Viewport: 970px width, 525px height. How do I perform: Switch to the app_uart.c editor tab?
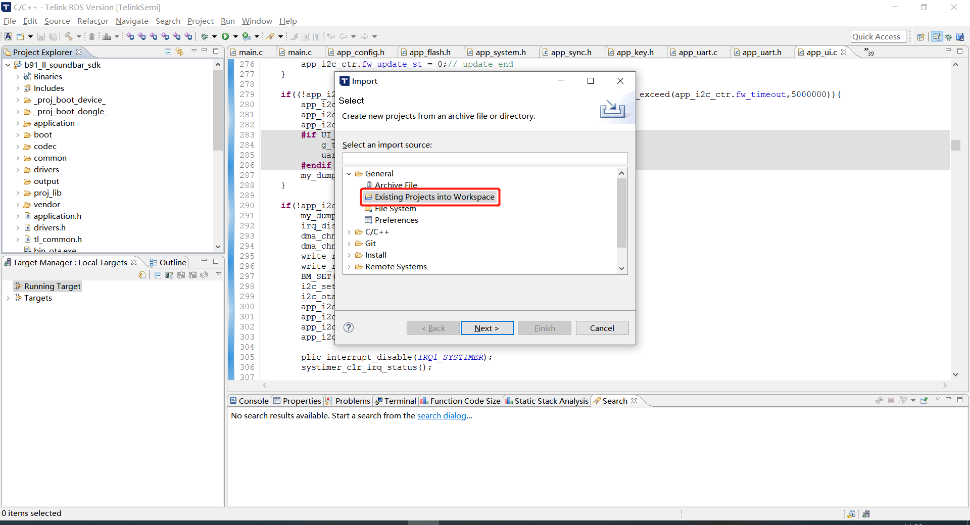tap(699, 52)
